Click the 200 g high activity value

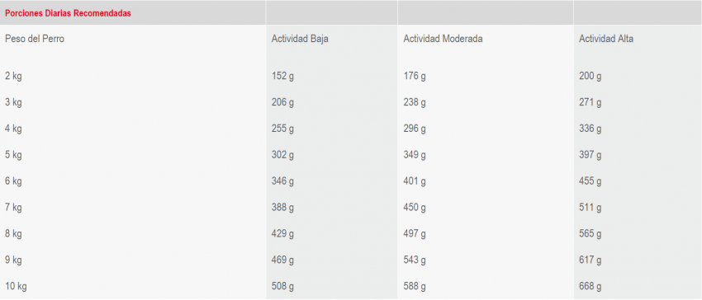coord(590,76)
